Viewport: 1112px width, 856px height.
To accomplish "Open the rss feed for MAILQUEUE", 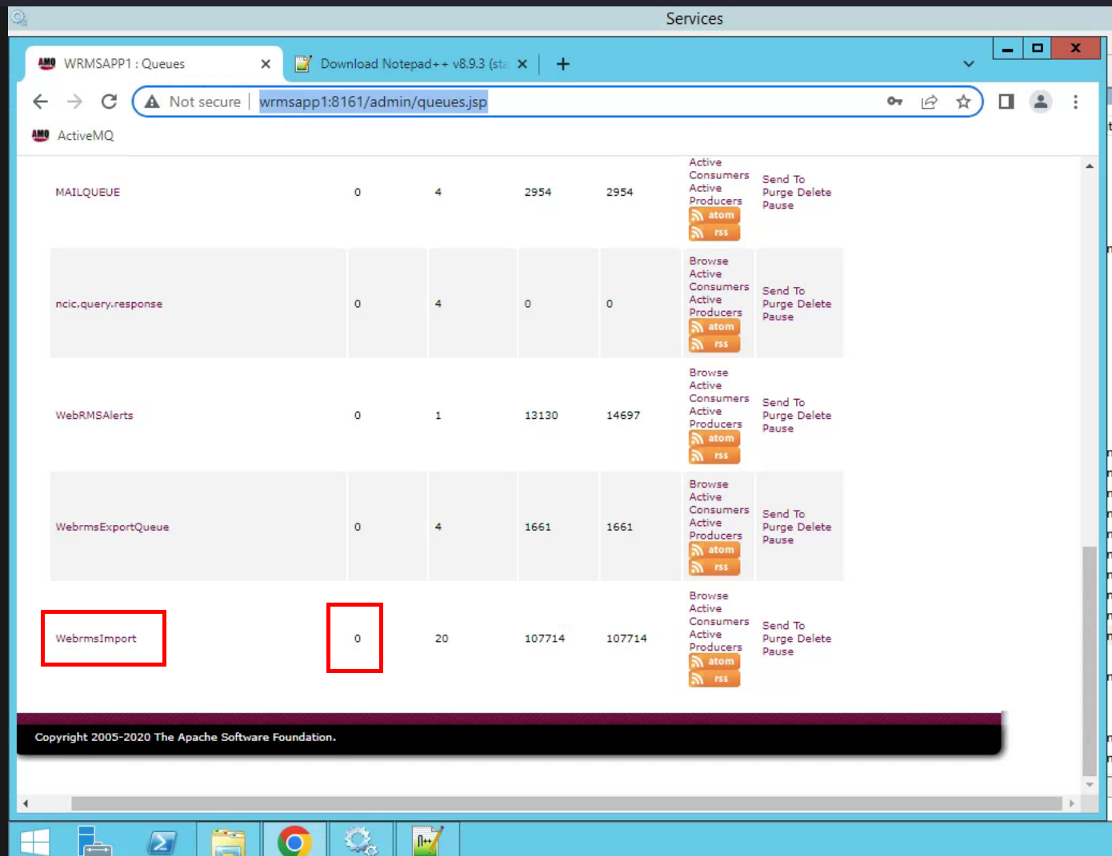I will point(714,233).
